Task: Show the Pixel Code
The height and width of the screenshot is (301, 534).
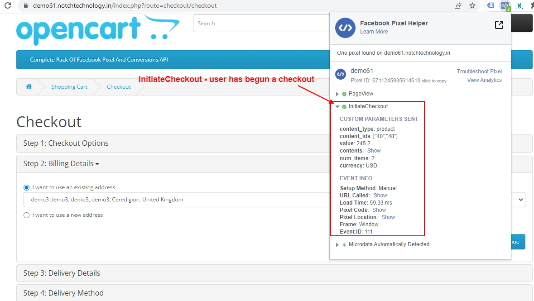Action: (379, 210)
